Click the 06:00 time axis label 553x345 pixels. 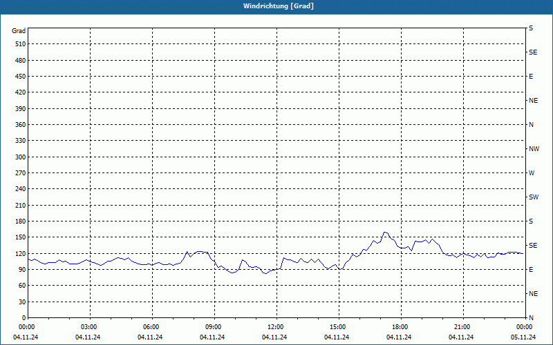[x=151, y=327]
